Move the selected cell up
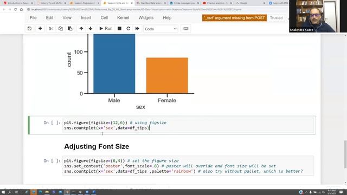 81,29
